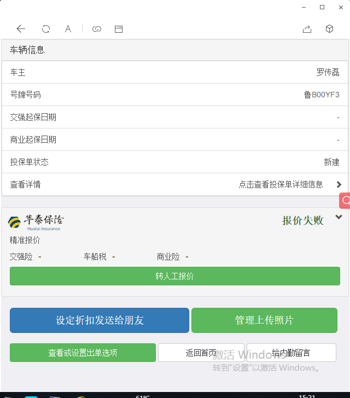The image size is (350, 398).
Task: Collapse the 华泰保险 quote card chevron
Action: [x=339, y=216]
